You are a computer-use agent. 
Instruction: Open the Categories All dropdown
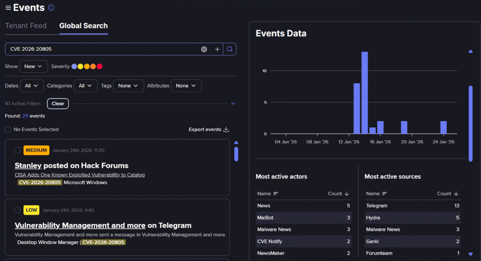(85, 86)
